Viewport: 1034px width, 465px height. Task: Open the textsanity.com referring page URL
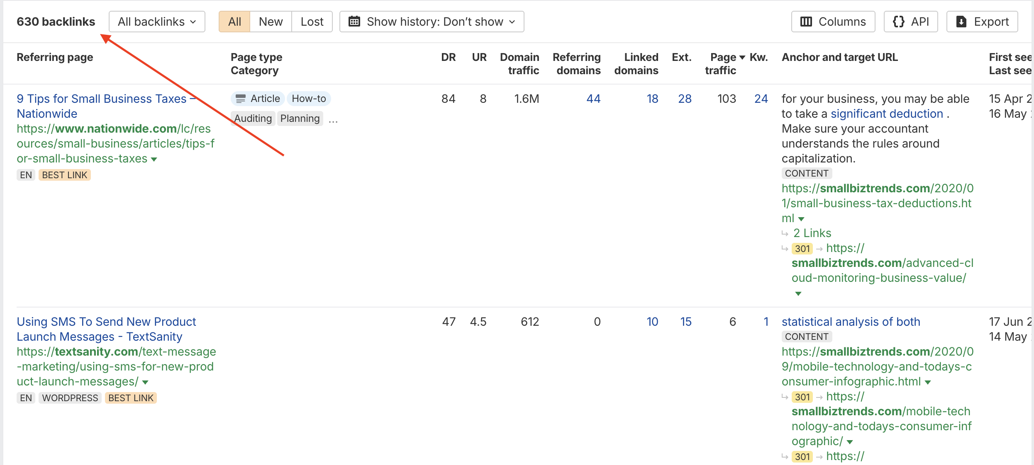coord(116,366)
